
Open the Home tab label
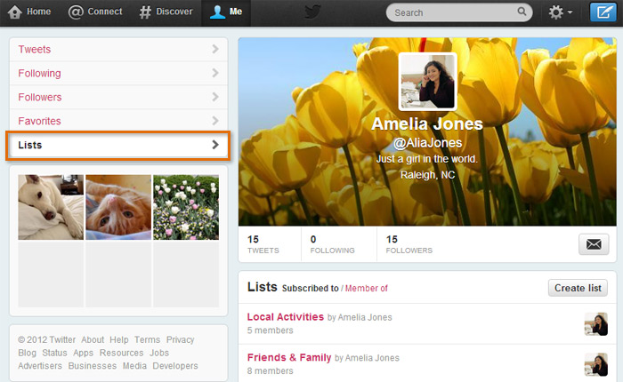point(38,12)
